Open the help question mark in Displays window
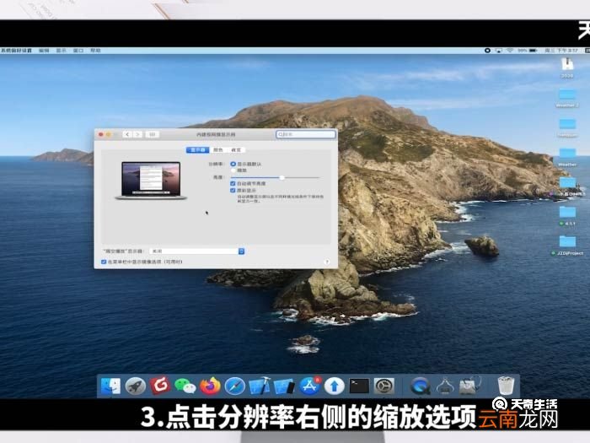This screenshot has height=443, width=590. [x=327, y=262]
